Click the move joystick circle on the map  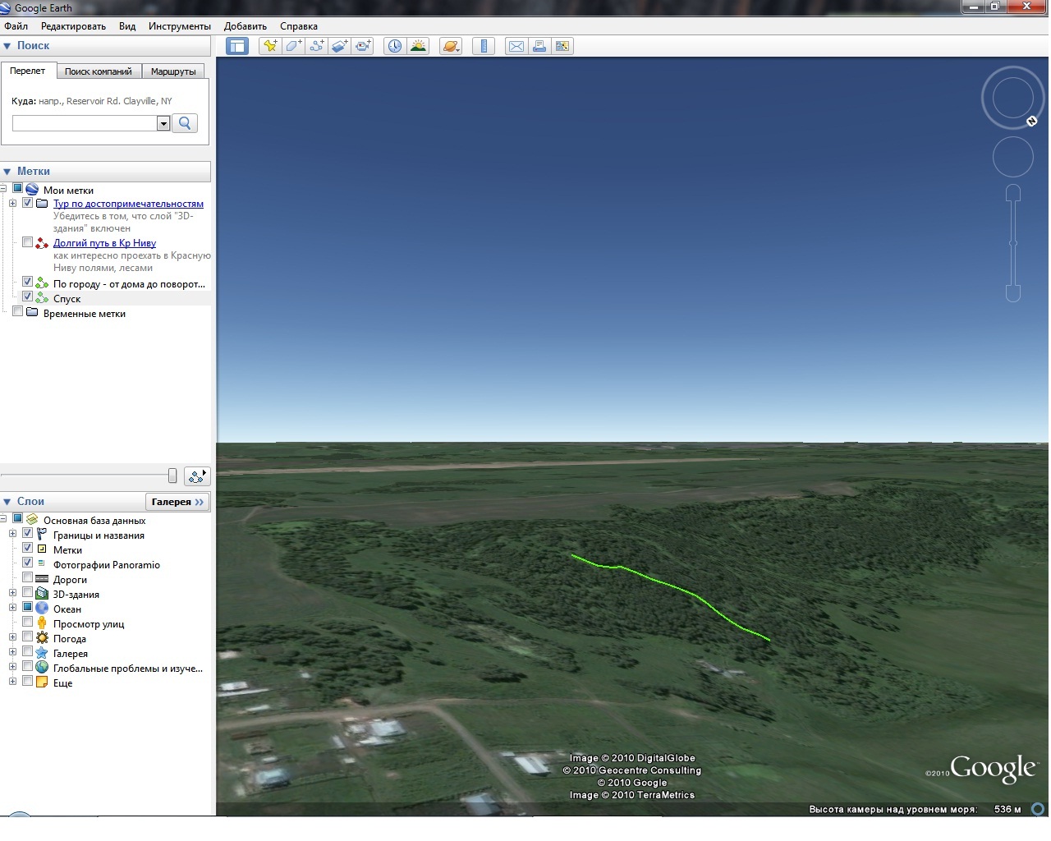[1013, 157]
